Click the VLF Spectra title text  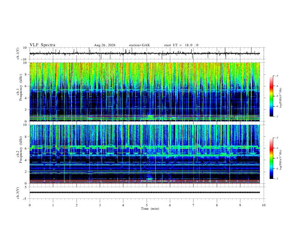pyautogui.click(x=42, y=45)
